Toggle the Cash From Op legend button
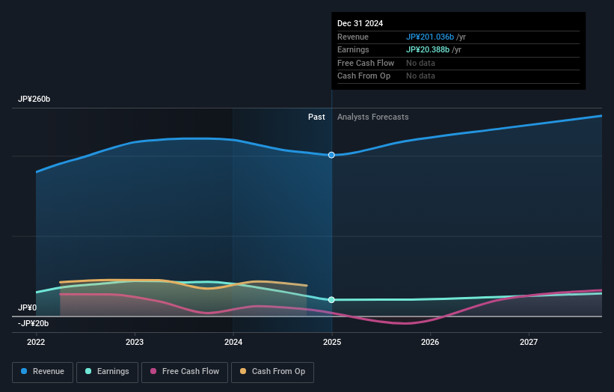Viewport: 614px width, 392px height. pos(272,372)
